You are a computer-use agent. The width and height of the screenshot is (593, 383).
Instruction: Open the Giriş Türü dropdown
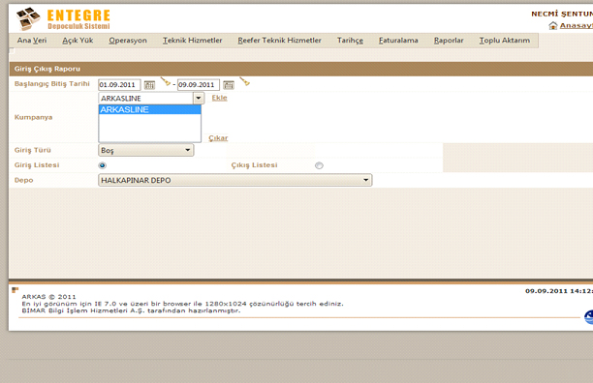tap(146, 150)
